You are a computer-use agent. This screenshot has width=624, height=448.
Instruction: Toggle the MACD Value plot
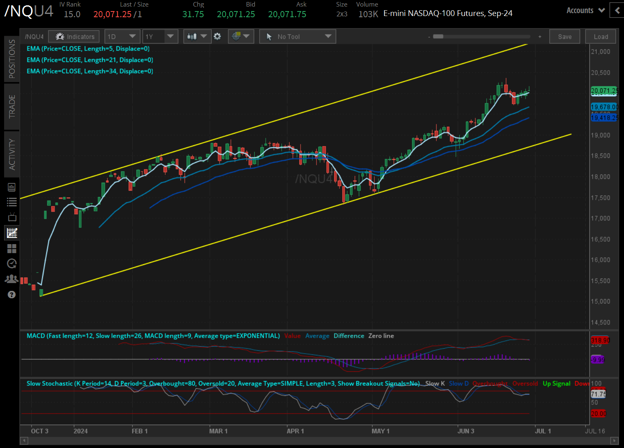[x=292, y=336]
